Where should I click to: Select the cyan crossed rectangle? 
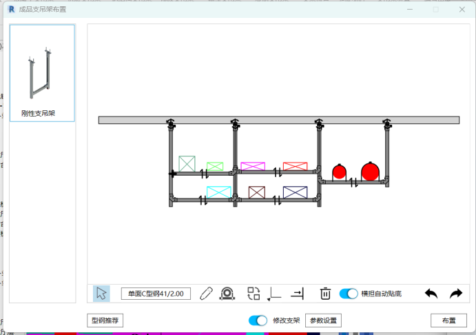coord(219,192)
